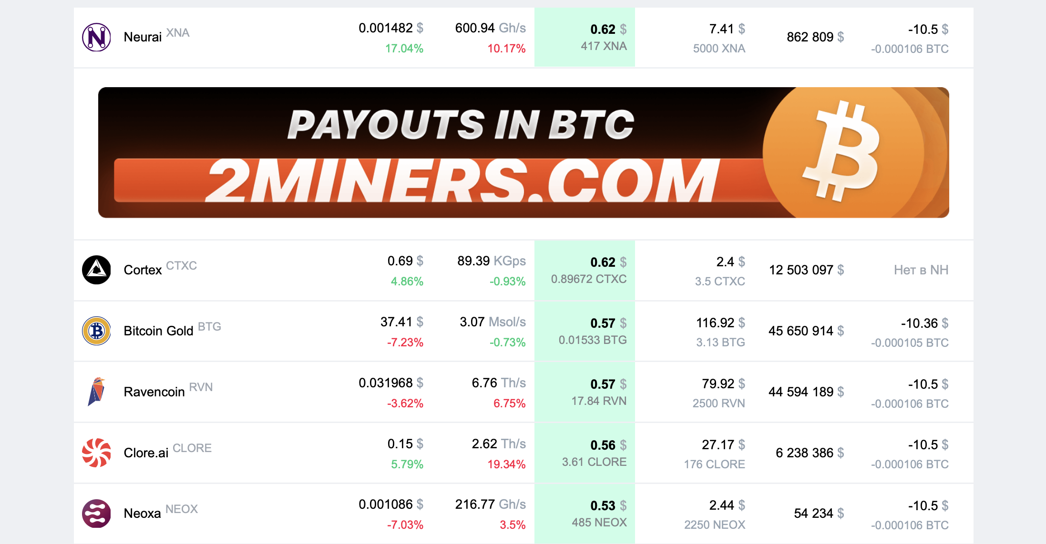Screen dimensions: 1046x544
Task: Open the Neoxa name link
Action: [x=142, y=514]
